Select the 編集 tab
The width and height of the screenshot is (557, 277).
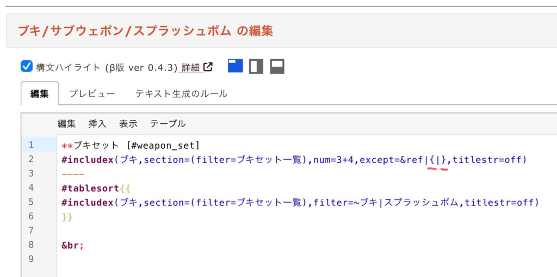(x=39, y=93)
